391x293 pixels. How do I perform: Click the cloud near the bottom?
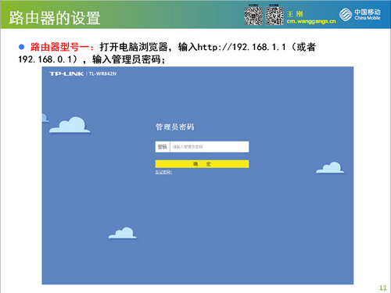(x=123, y=233)
